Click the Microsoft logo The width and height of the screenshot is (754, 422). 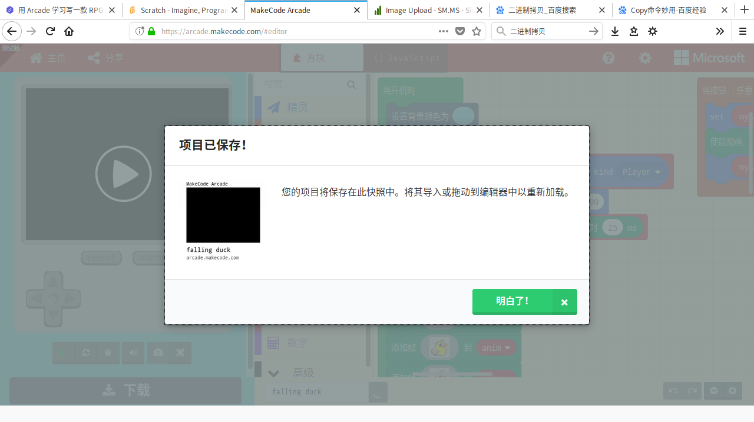[x=709, y=58]
